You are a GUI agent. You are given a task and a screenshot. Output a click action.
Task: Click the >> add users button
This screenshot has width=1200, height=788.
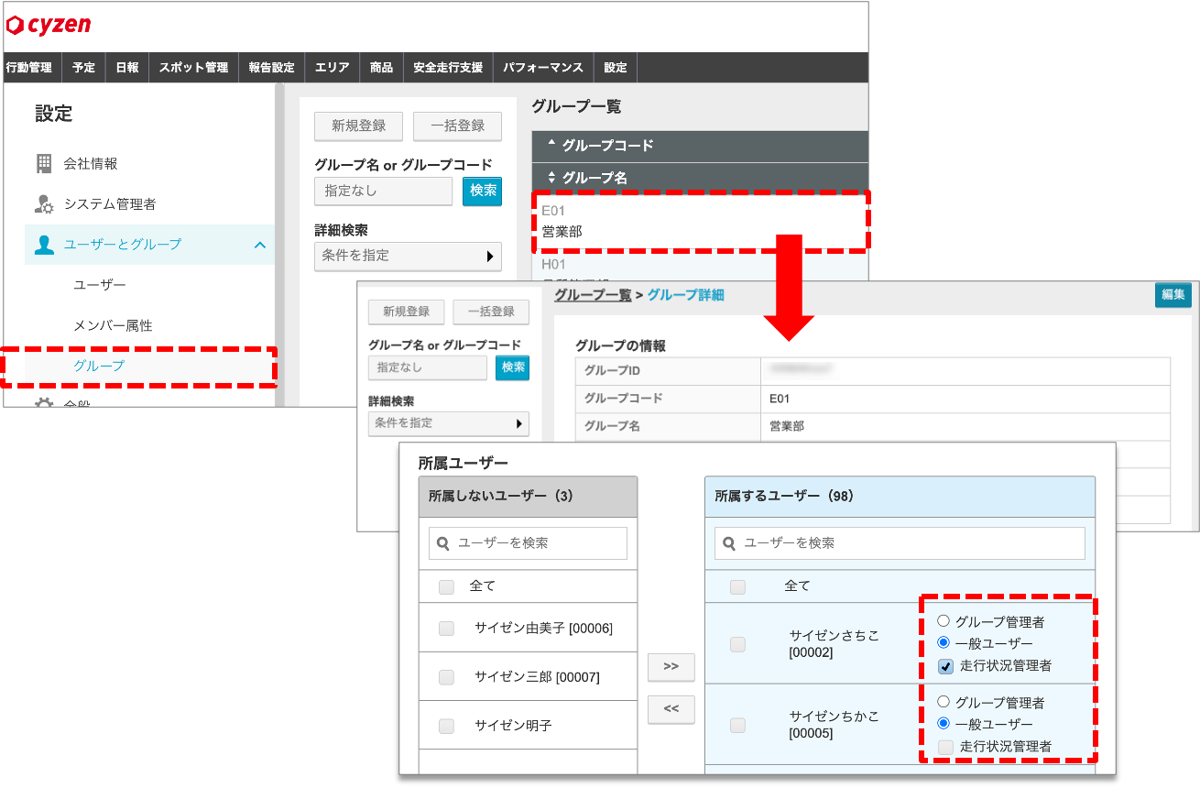click(x=671, y=667)
